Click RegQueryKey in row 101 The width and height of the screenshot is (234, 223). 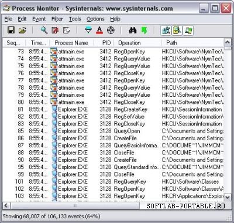pos(130,182)
